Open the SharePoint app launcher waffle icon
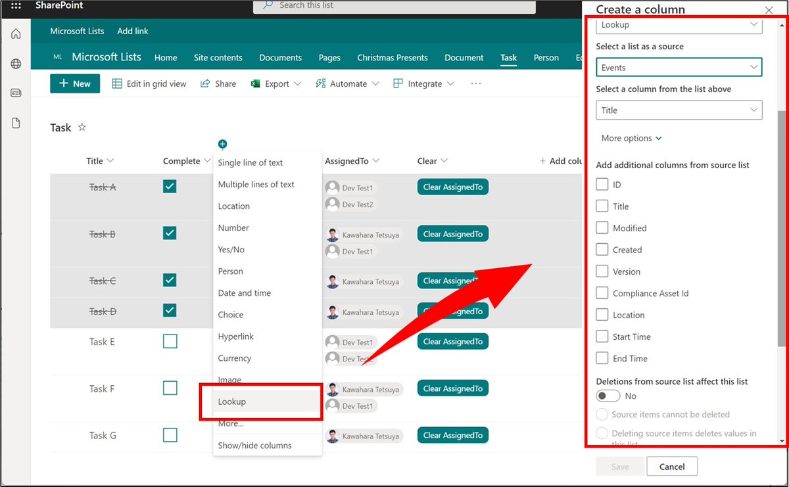This screenshot has width=789, height=487. (x=16, y=5)
